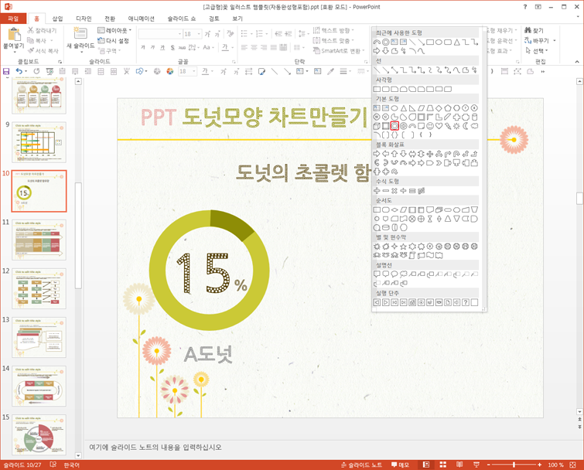Switch to the 보기 ribbon tab
This screenshot has width=584, height=470.
pyautogui.click(x=237, y=19)
